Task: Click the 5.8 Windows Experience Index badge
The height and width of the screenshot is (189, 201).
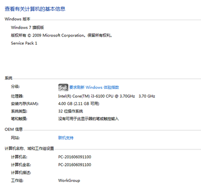Action: click(x=63, y=87)
